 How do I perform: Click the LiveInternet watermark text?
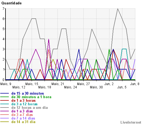(x=131, y=123)
